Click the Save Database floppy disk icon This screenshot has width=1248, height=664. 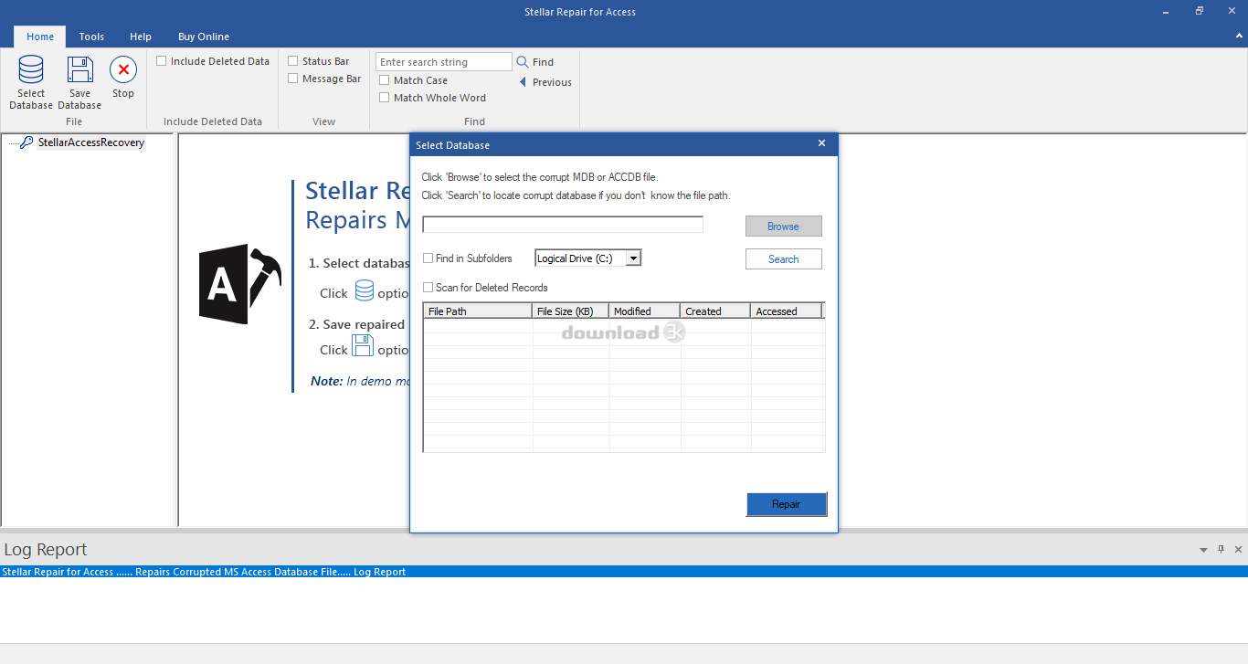click(x=79, y=69)
